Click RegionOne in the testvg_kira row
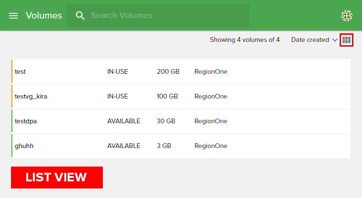362x198 pixels. (211, 97)
